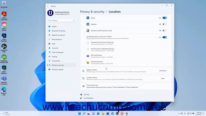Screen dimensions: 206x116
Task: Click the Location history clock icon
Action: [83, 78]
